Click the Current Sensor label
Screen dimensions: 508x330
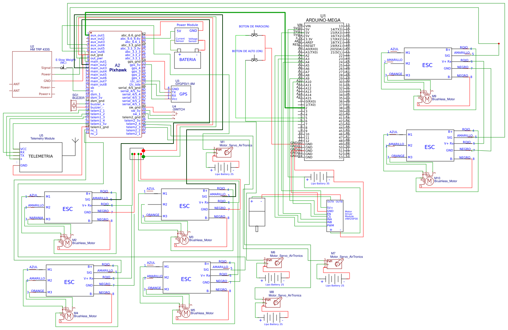[180, 40]
